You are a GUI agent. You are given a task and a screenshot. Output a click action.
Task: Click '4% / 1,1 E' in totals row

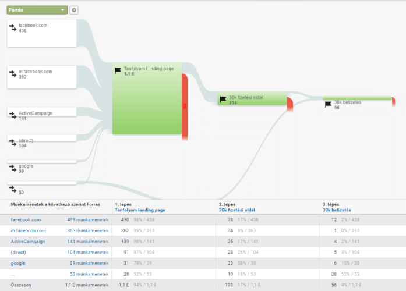[351, 285]
